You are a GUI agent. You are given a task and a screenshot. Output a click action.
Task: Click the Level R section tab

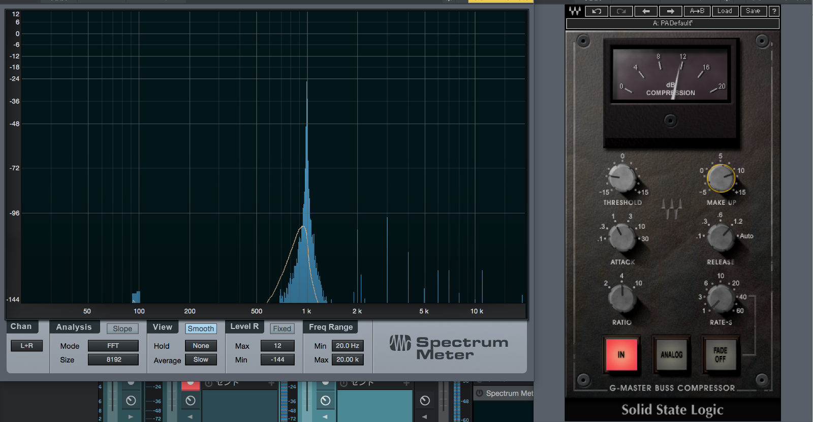pos(244,326)
